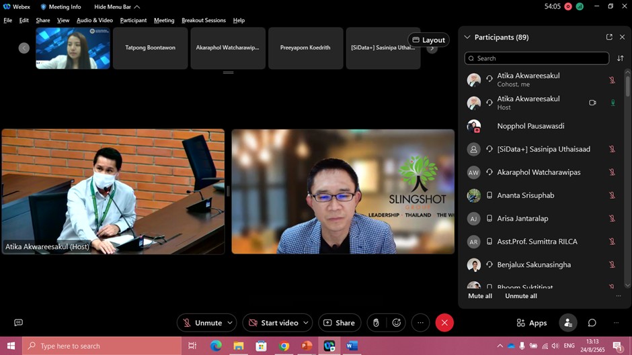This screenshot has width=632, height=355.
Task: Open More options ellipsis in control bar
Action: tap(420, 323)
